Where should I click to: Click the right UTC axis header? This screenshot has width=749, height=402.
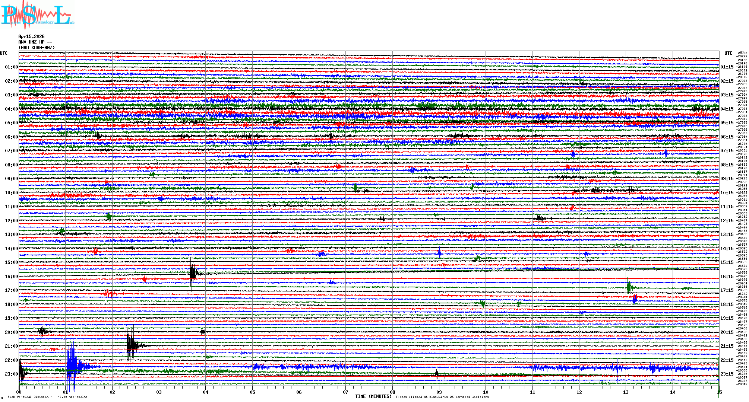728,53
